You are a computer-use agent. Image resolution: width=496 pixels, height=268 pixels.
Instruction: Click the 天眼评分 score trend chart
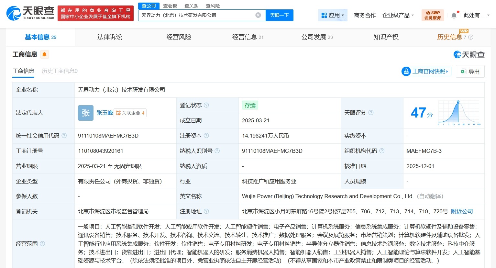pyautogui.click(x=459, y=113)
